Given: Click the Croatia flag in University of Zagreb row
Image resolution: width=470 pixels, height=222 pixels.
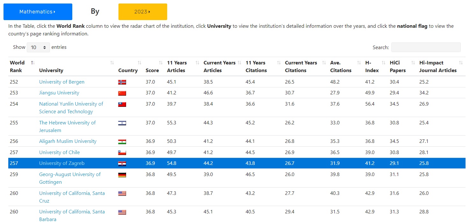Looking at the screenshot, I should [x=122, y=164].
